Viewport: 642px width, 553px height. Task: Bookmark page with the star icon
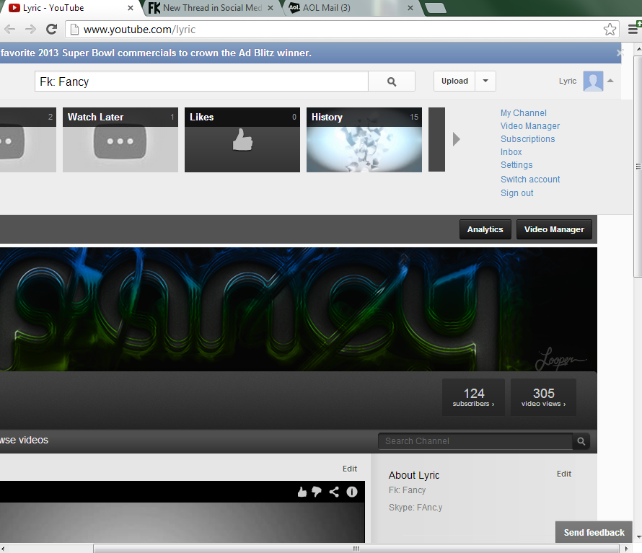tap(610, 30)
